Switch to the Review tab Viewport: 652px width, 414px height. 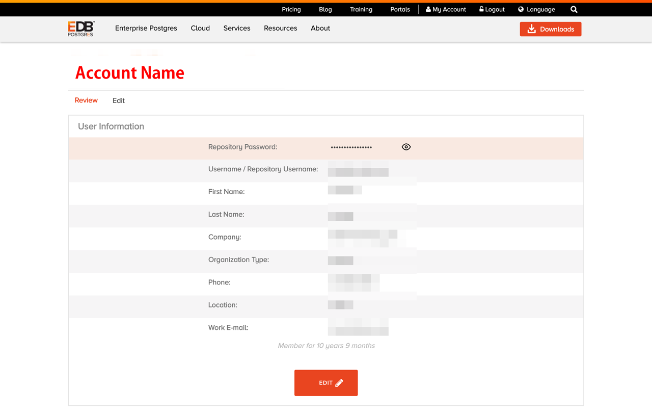pyautogui.click(x=86, y=100)
